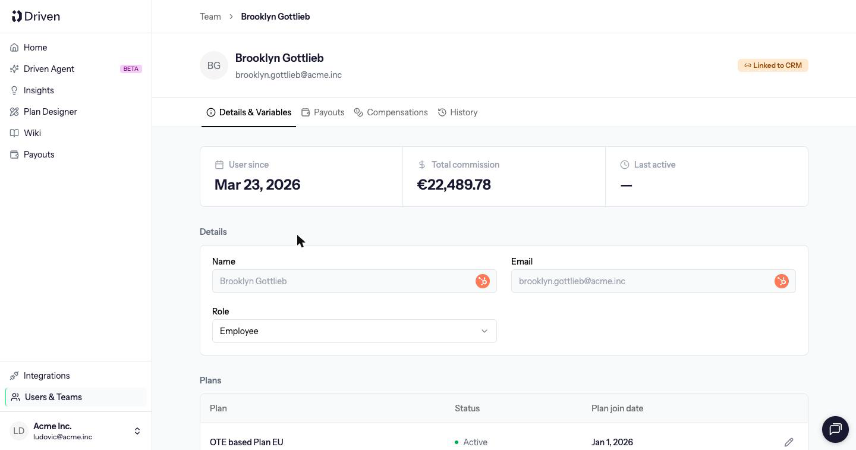
Task: Open the History tab
Action: tap(458, 112)
